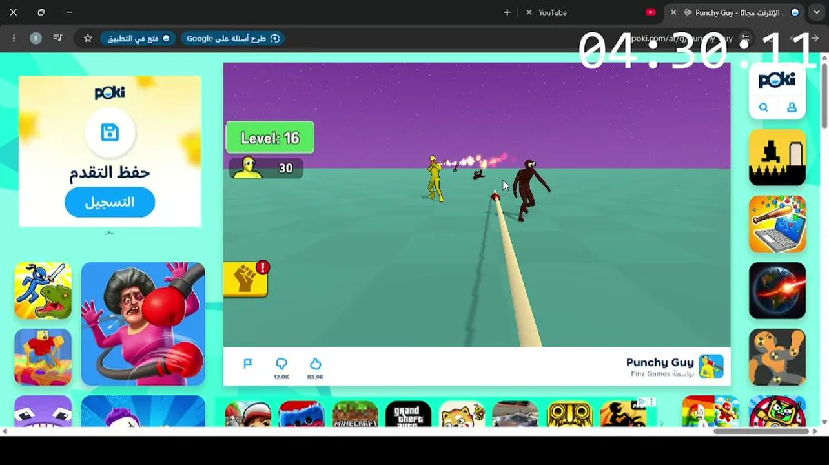The image size is (829, 465).
Task: Open Poki search magnifier icon
Action: click(763, 108)
